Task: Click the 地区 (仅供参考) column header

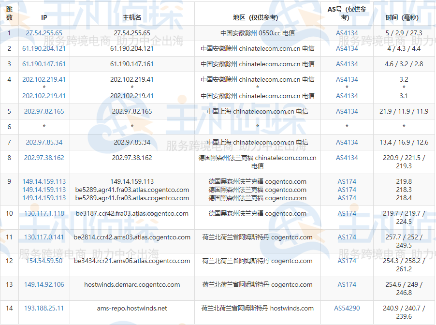Action: 256,17
